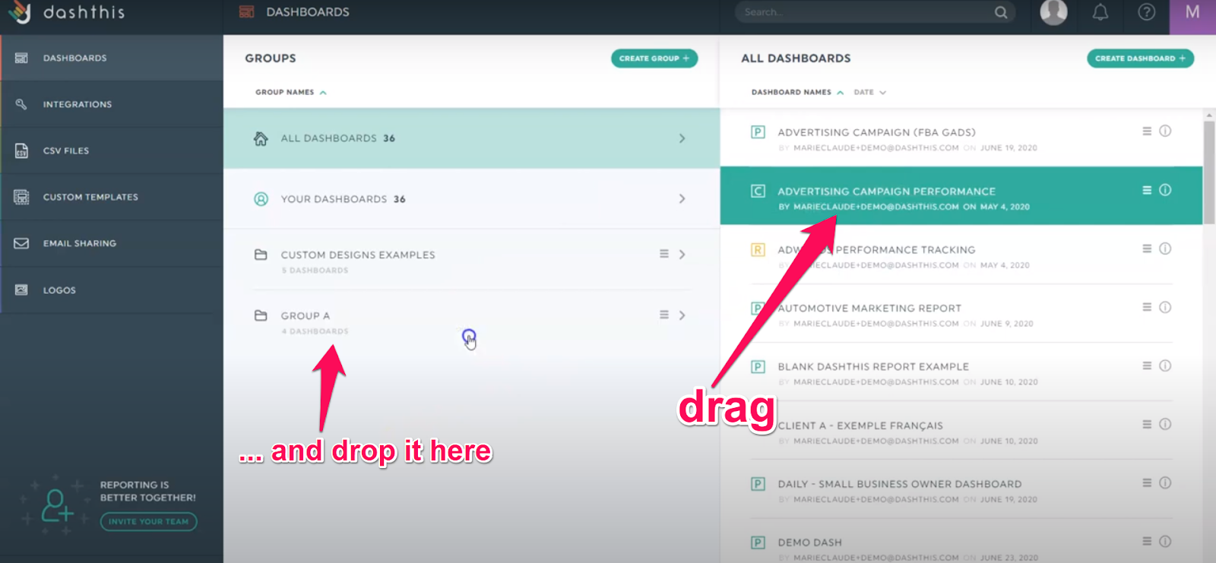Open Email Sharing in the sidebar
This screenshot has width=1216, height=563.
[112, 243]
